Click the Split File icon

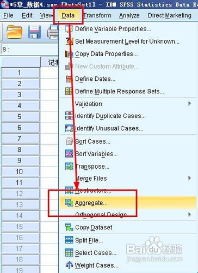[69, 240]
